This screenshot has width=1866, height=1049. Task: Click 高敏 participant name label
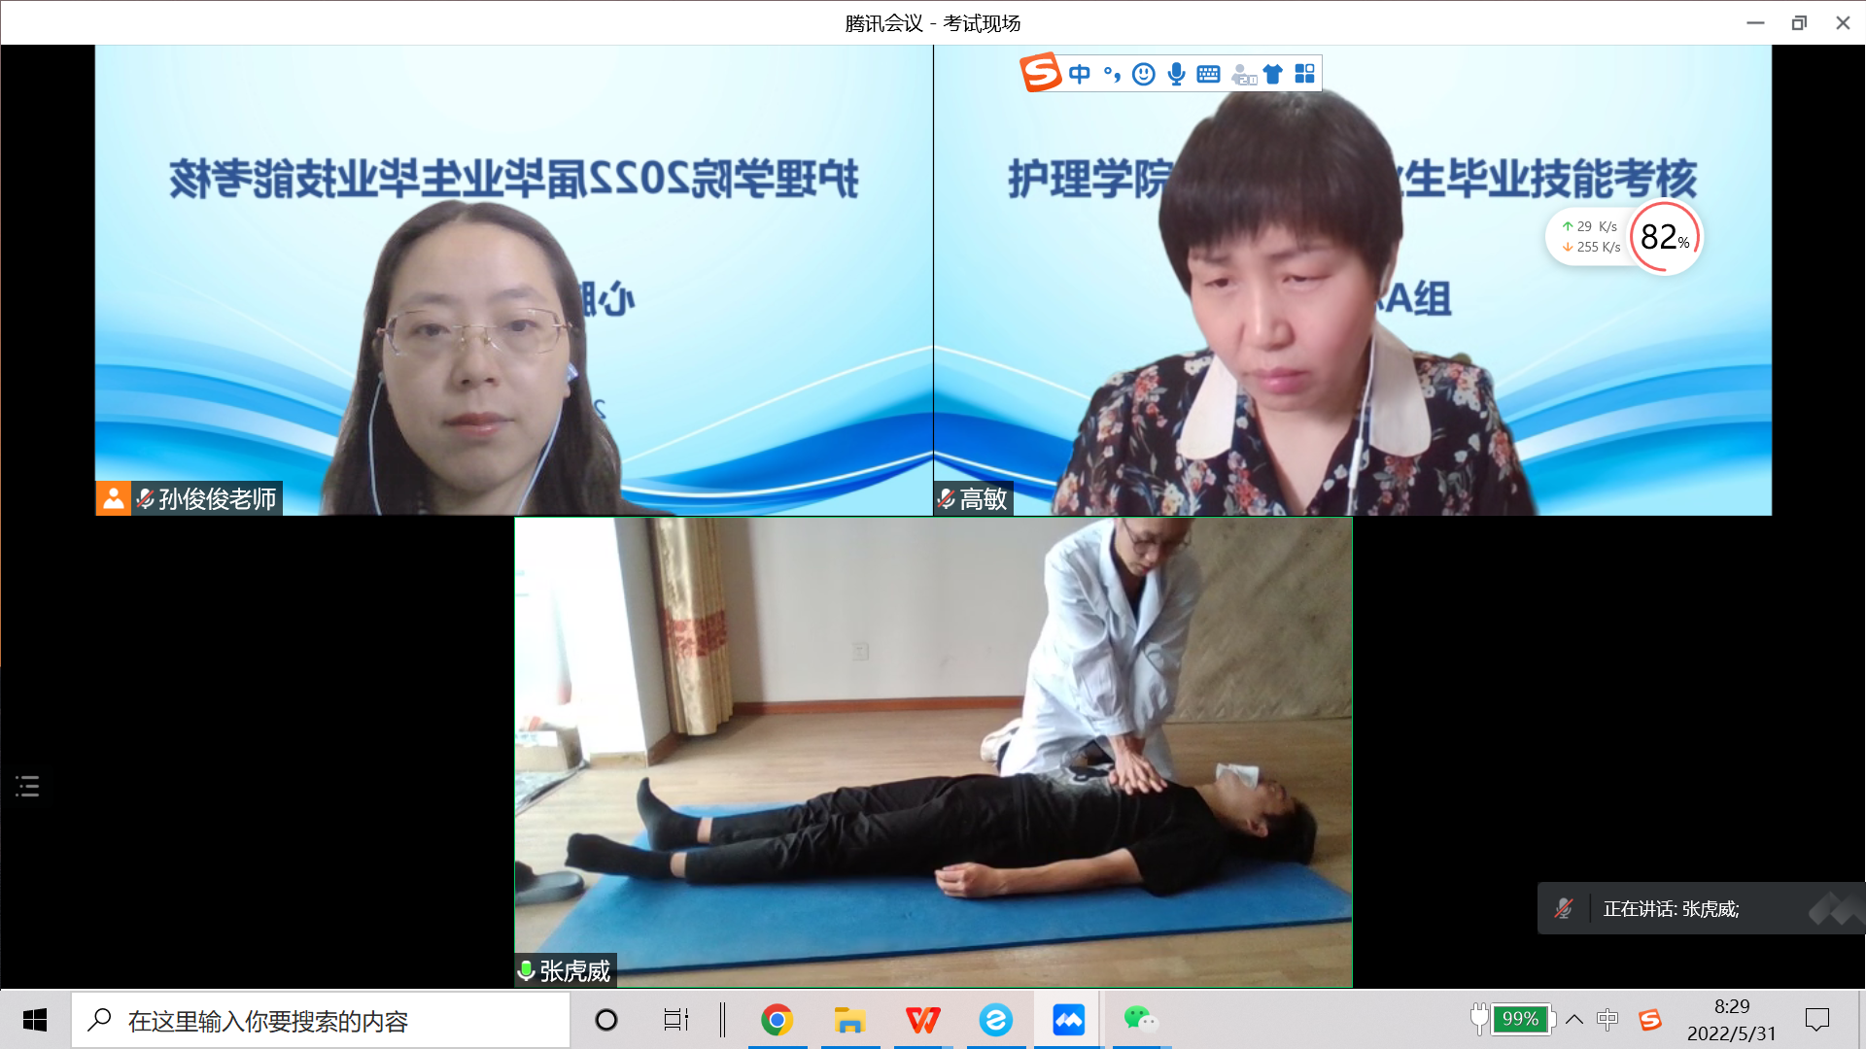click(x=983, y=499)
